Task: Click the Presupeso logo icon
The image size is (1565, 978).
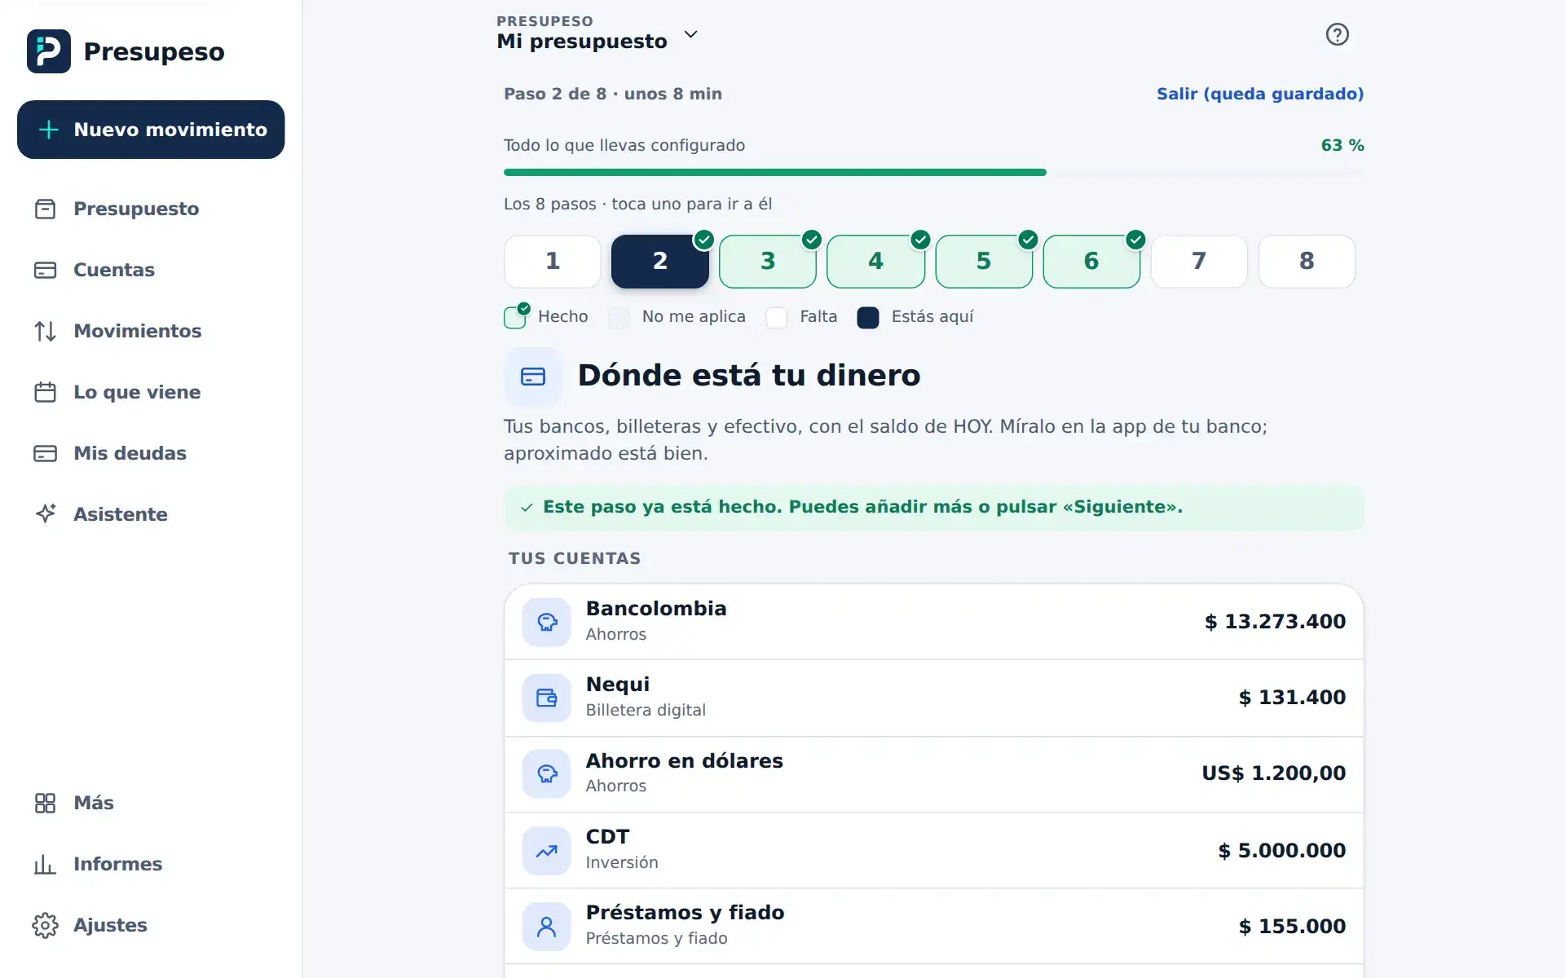Action: pos(48,51)
